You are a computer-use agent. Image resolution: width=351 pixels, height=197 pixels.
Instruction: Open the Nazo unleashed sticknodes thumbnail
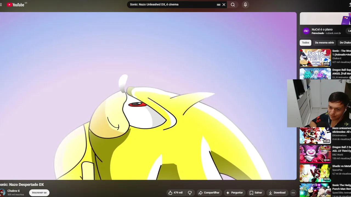pyautogui.click(x=315, y=135)
